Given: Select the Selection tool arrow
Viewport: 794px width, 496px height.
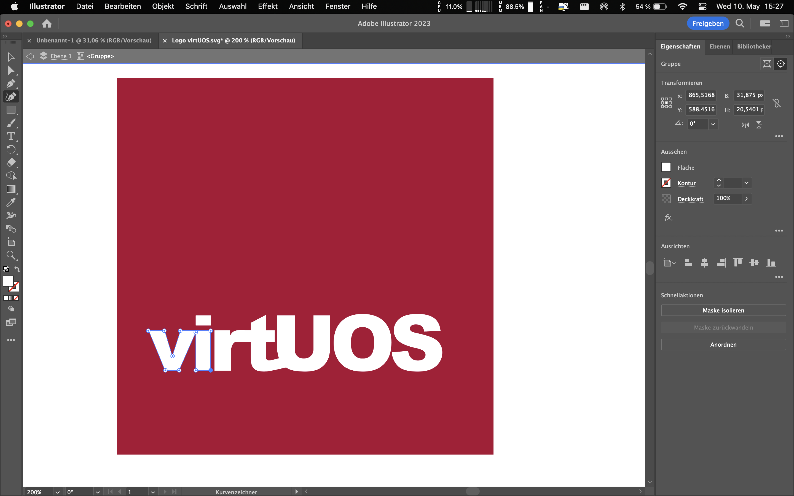Looking at the screenshot, I should (11, 57).
